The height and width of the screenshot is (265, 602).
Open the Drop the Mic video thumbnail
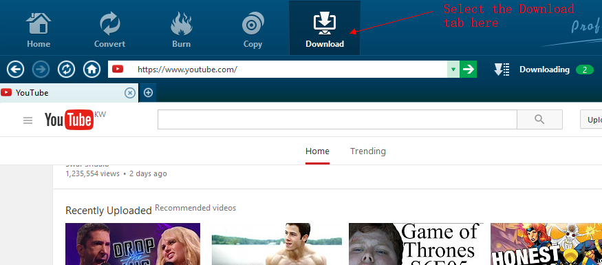coord(133,244)
